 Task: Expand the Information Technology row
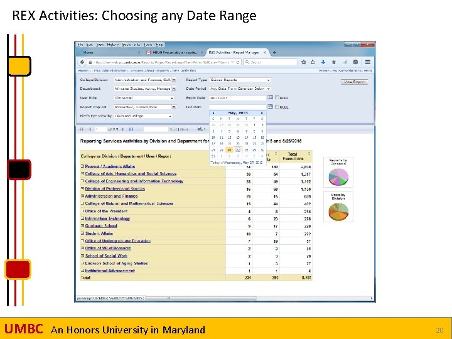(x=82, y=218)
